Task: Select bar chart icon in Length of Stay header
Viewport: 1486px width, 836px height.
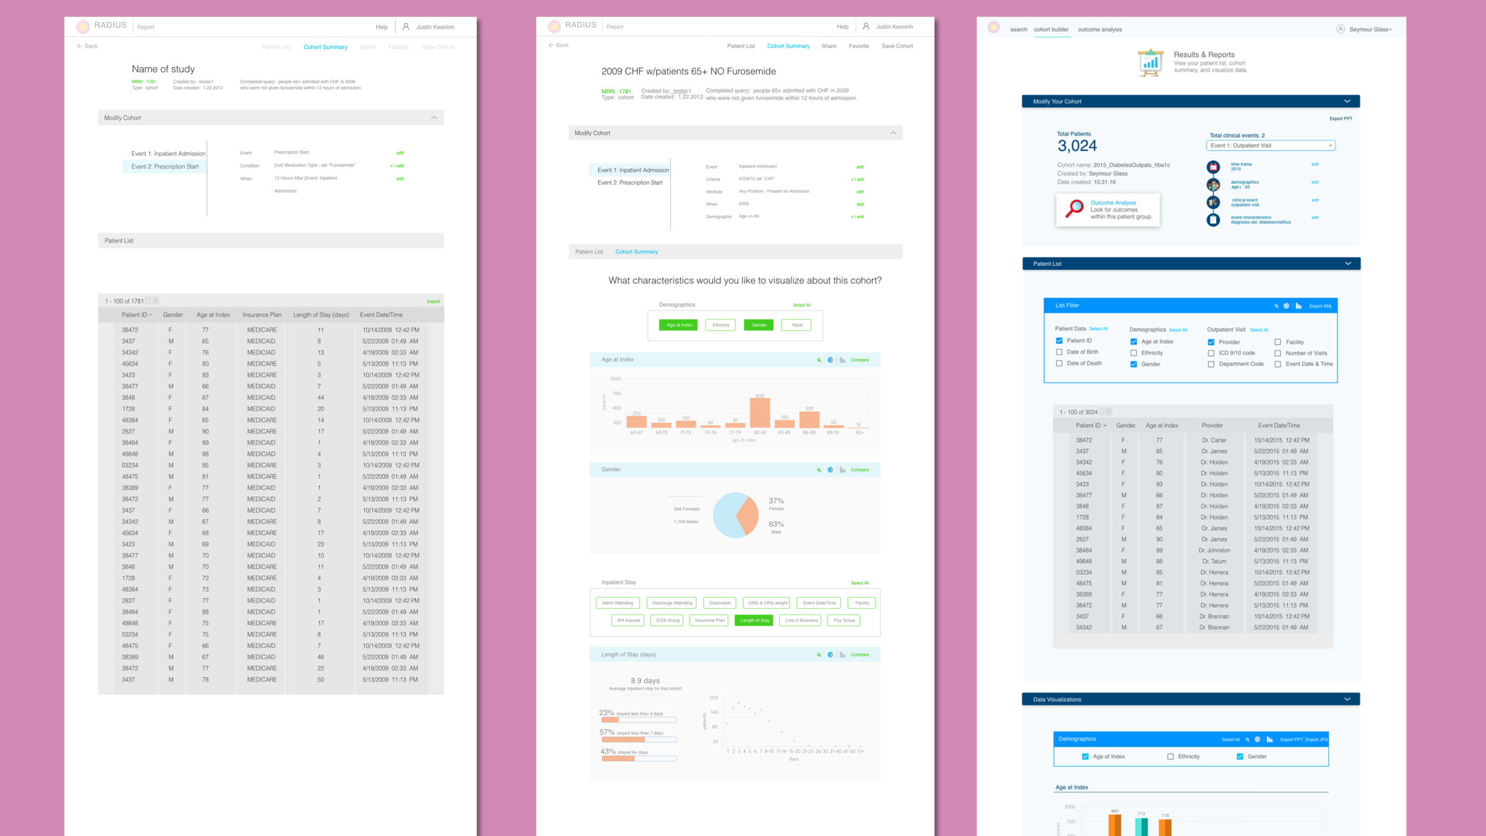Action: click(x=842, y=655)
